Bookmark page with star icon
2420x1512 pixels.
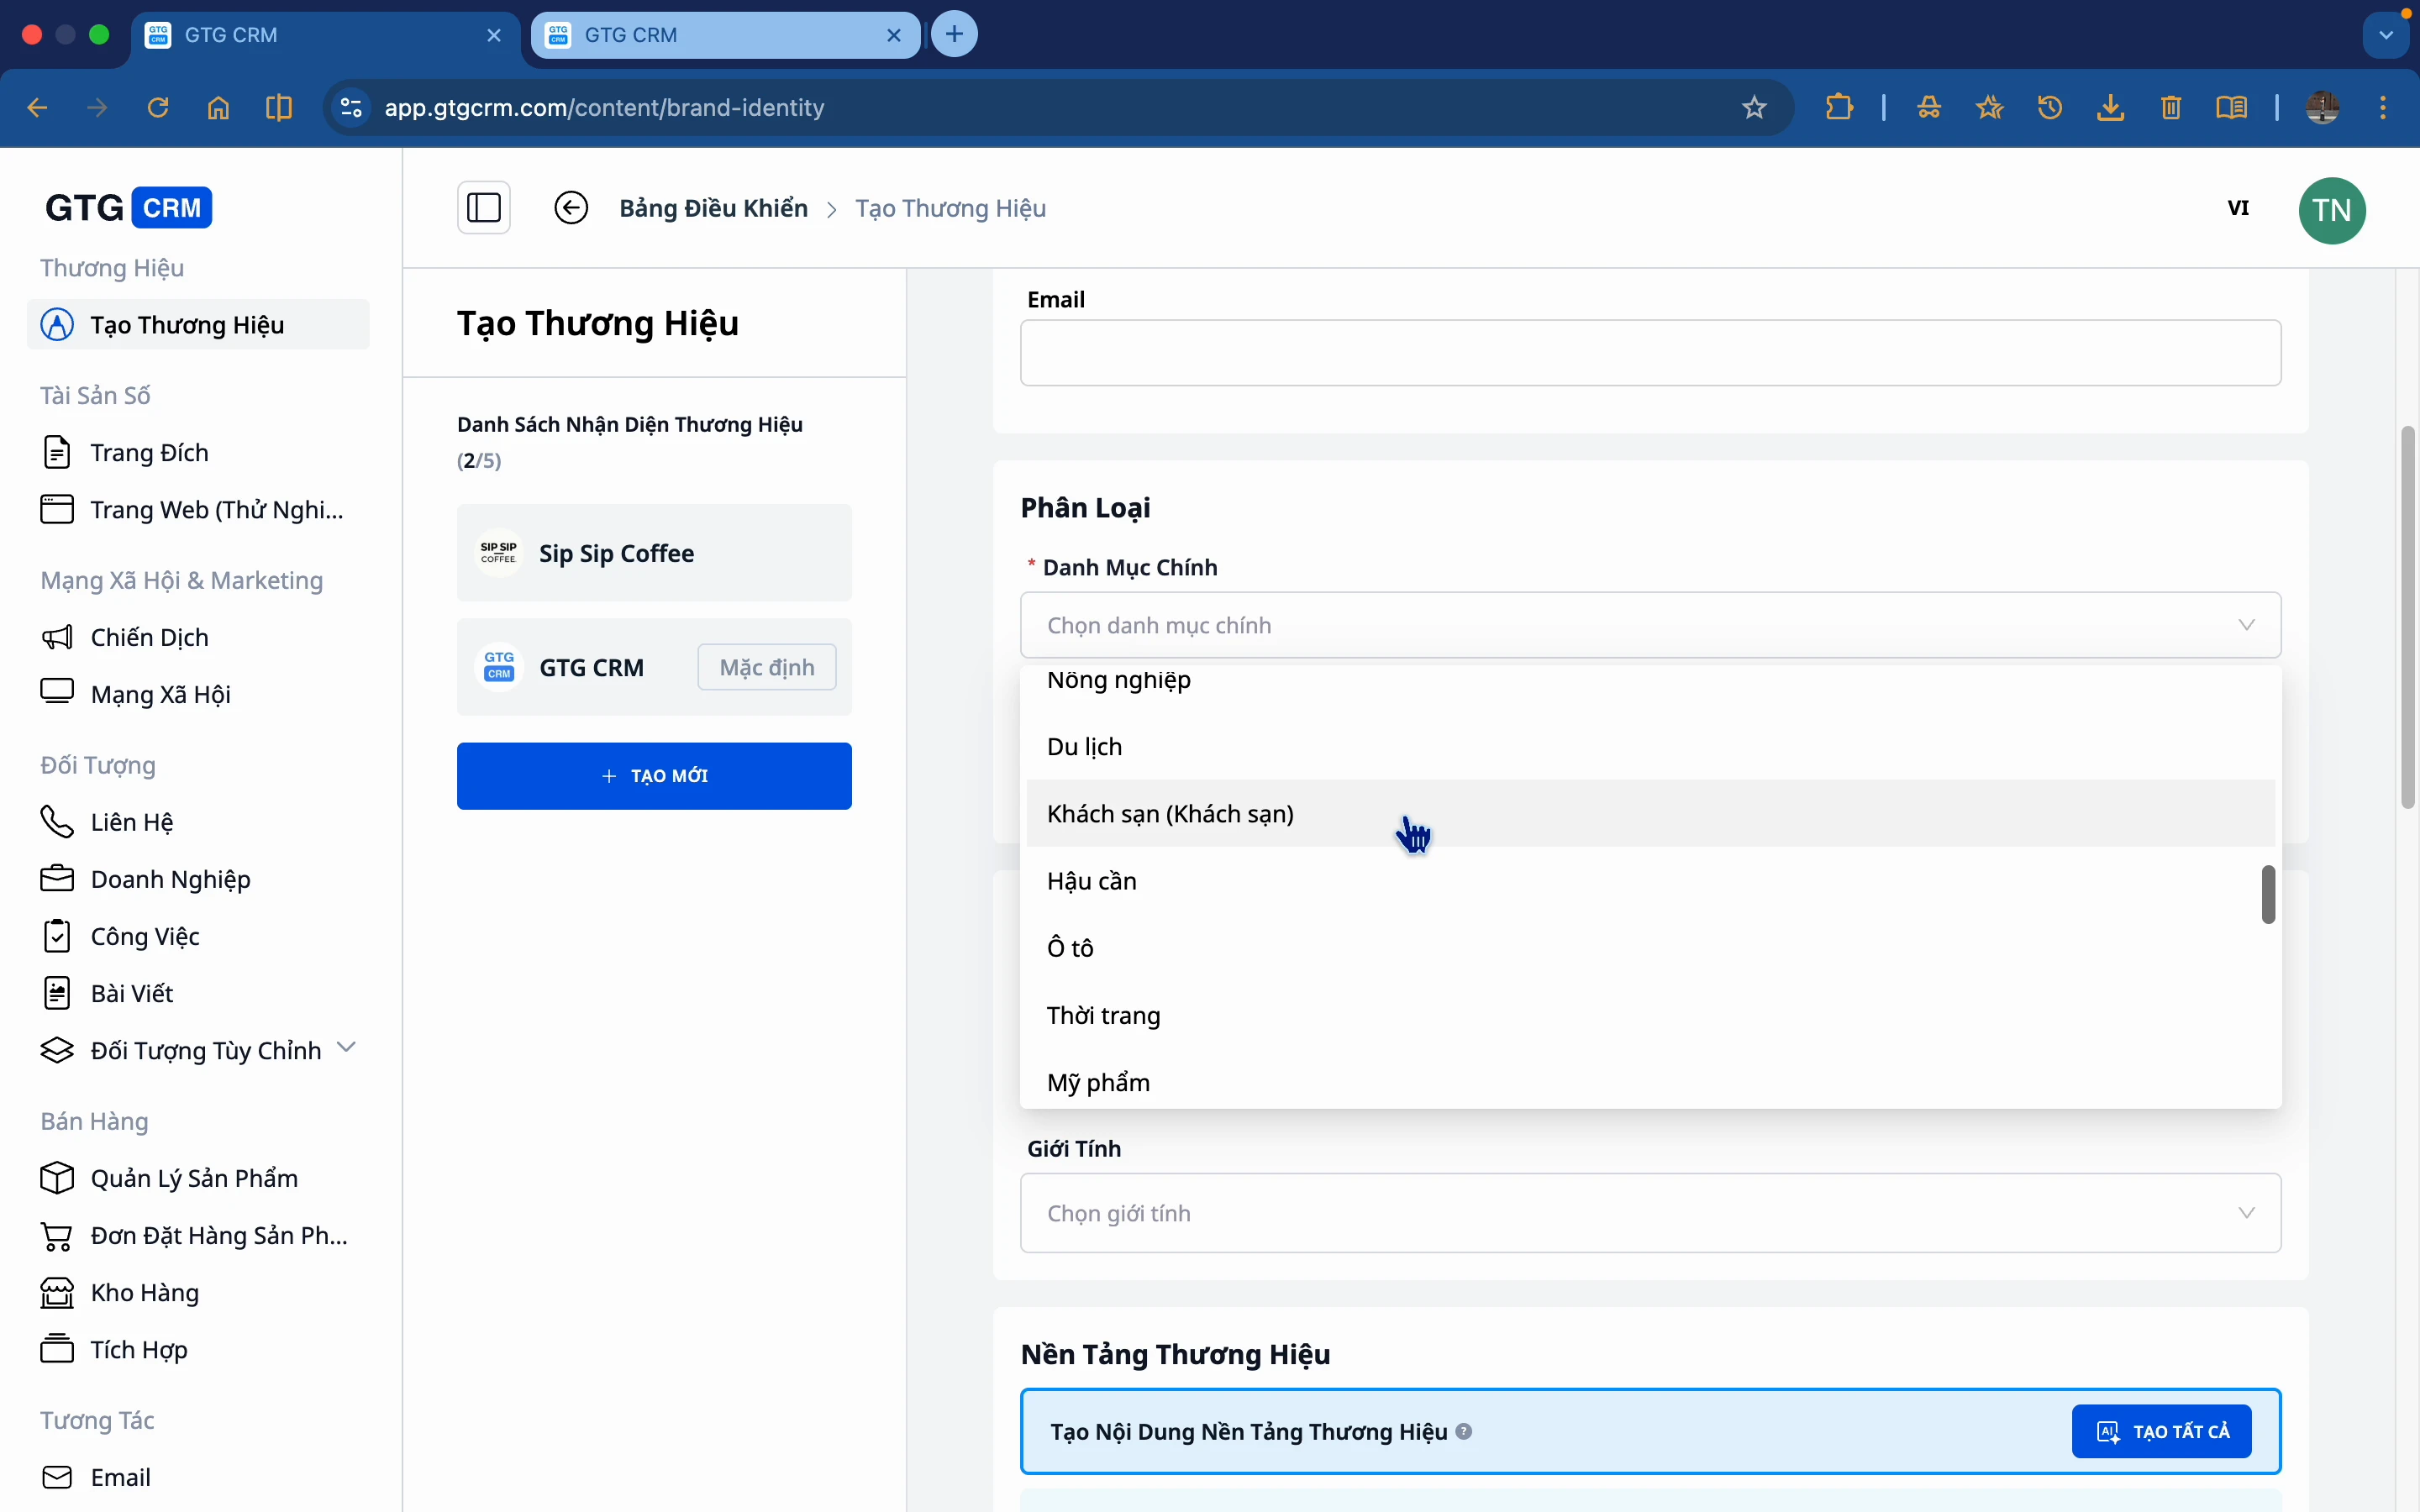tap(1754, 107)
